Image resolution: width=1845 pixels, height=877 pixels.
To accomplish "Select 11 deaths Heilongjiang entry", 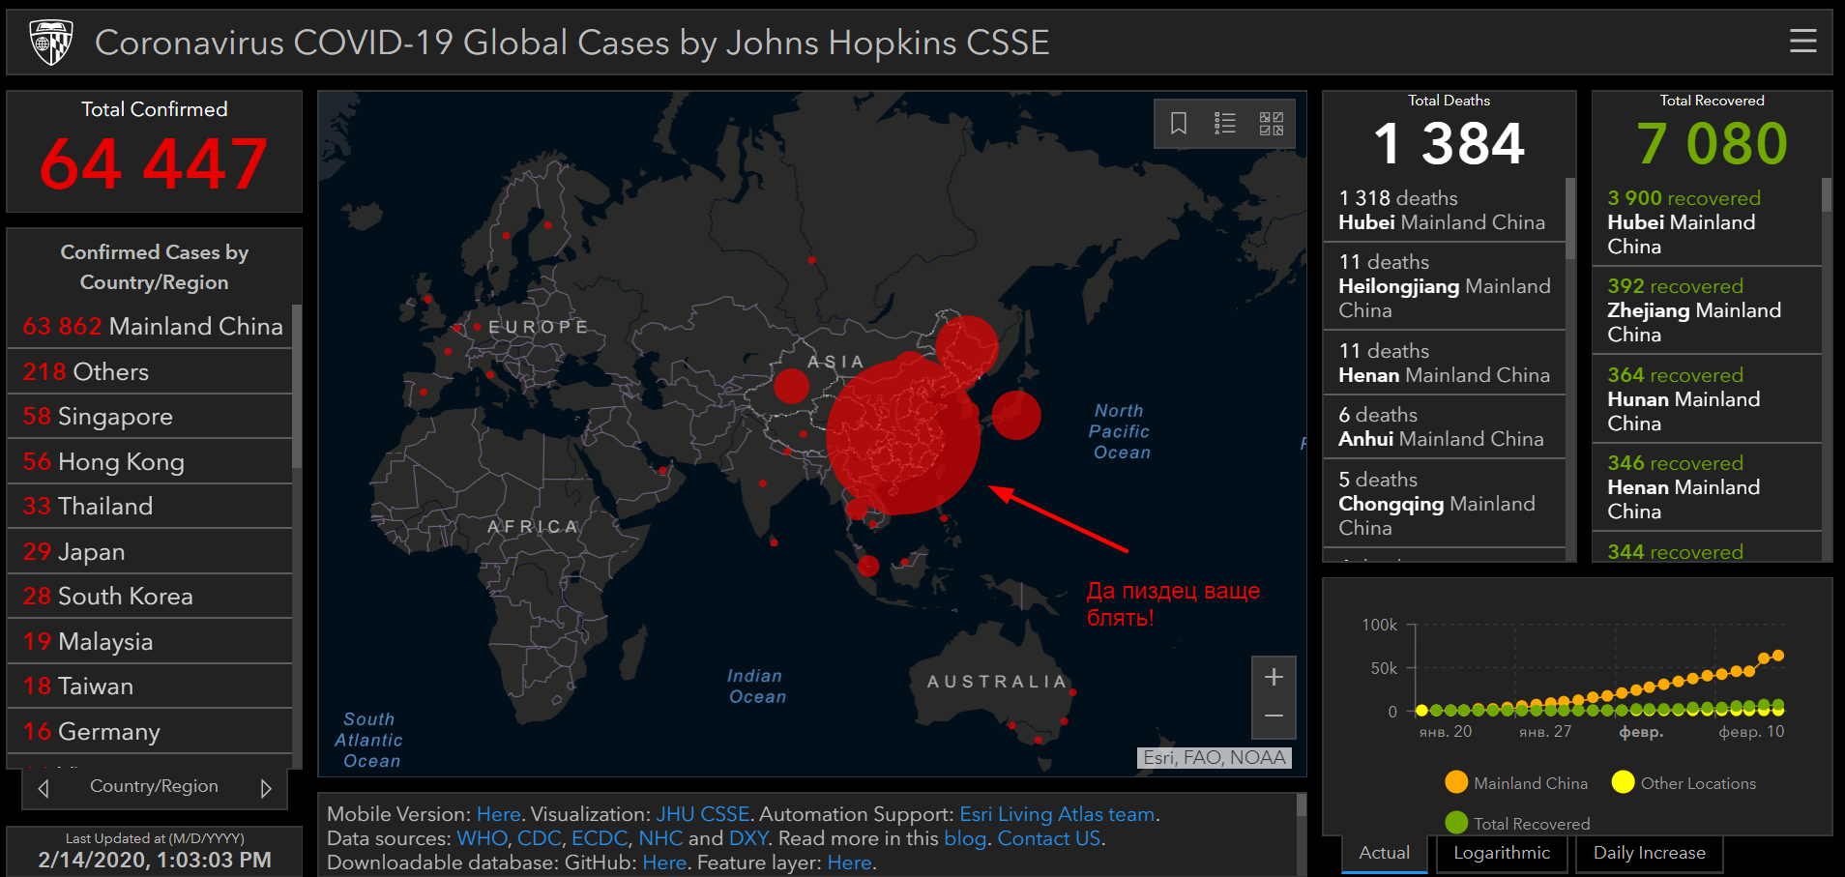I will click(1444, 286).
